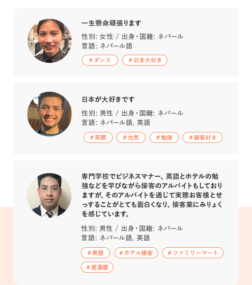Click the woman's profile photo
The height and width of the screenshot is (285, 252).
pos(49,41)
